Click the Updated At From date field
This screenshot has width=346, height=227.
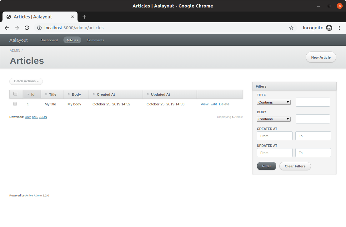coord(274,152)
